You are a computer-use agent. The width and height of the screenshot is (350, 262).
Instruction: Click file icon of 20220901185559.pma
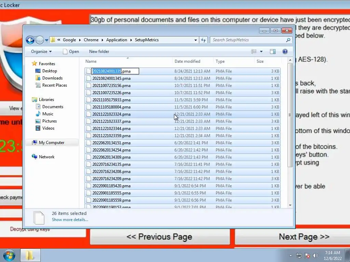click(89, 200)
